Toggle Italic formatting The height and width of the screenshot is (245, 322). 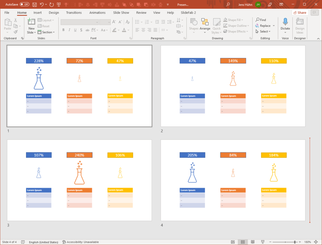[x=69, y=30]
